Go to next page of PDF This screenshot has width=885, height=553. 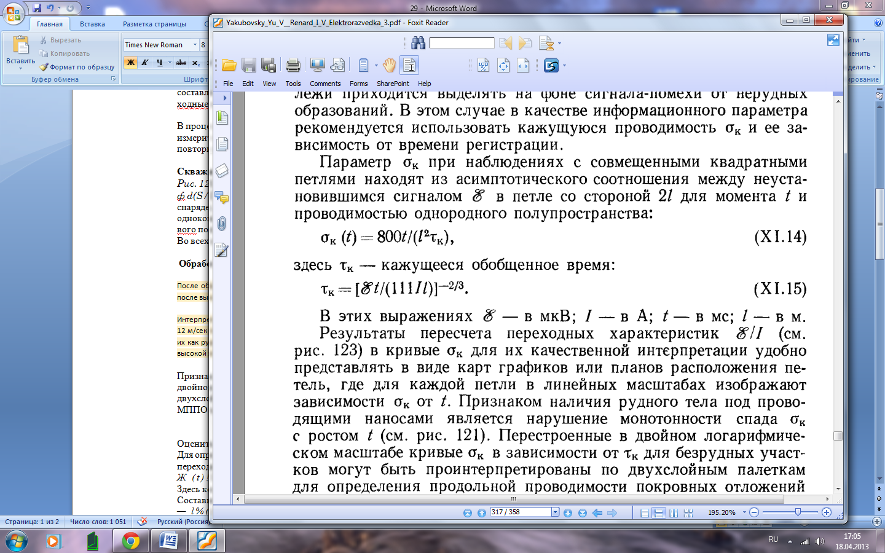pyautogui.click(x=567, y=513)
